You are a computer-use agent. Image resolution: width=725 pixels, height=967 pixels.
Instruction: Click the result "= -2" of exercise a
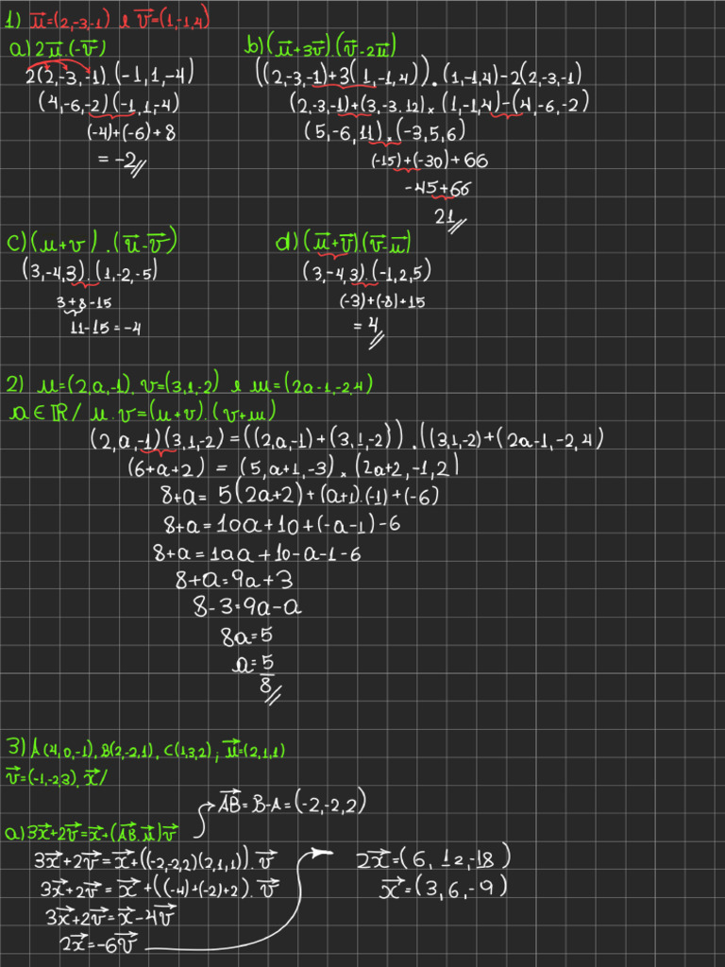coord(122,161)
